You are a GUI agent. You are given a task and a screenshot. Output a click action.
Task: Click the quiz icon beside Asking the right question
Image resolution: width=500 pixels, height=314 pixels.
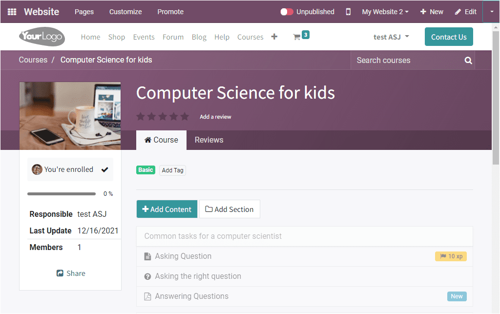[147, 276]
